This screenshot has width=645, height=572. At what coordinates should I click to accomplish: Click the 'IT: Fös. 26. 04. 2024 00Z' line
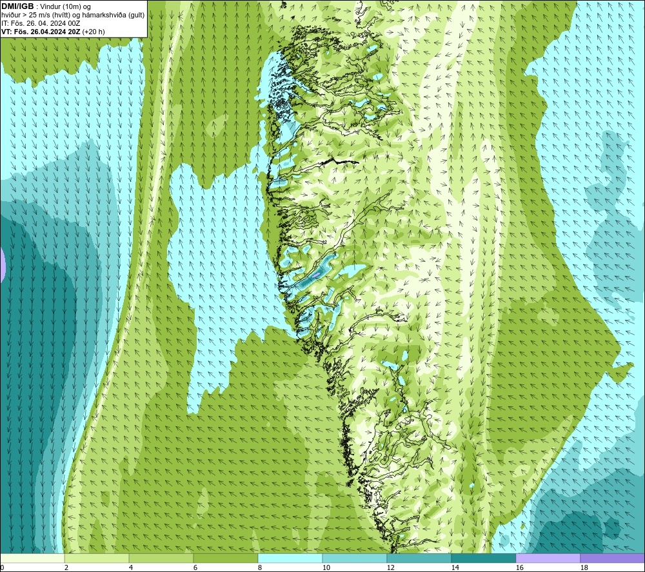pos(41,23)
